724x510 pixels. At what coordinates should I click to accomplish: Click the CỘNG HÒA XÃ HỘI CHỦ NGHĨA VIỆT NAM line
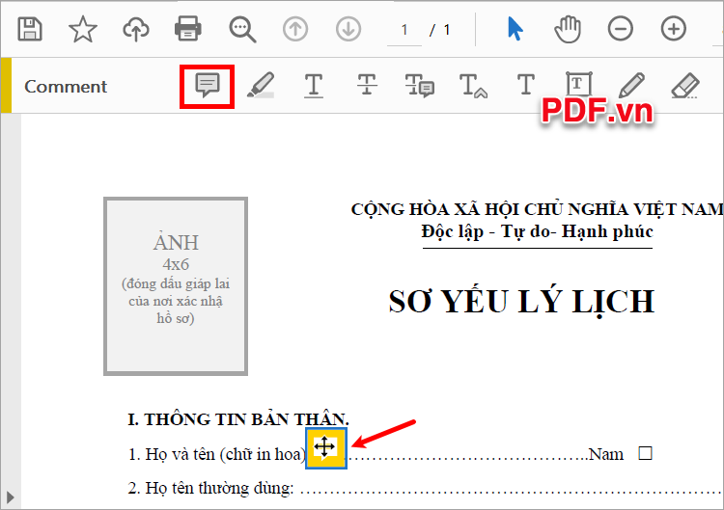537,209
